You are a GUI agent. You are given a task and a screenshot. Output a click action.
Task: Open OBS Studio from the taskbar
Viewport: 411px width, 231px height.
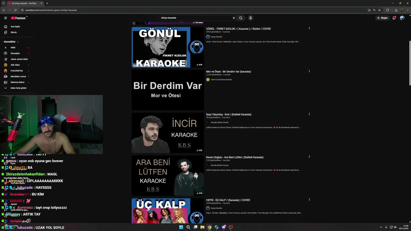(x=231, y=227)
